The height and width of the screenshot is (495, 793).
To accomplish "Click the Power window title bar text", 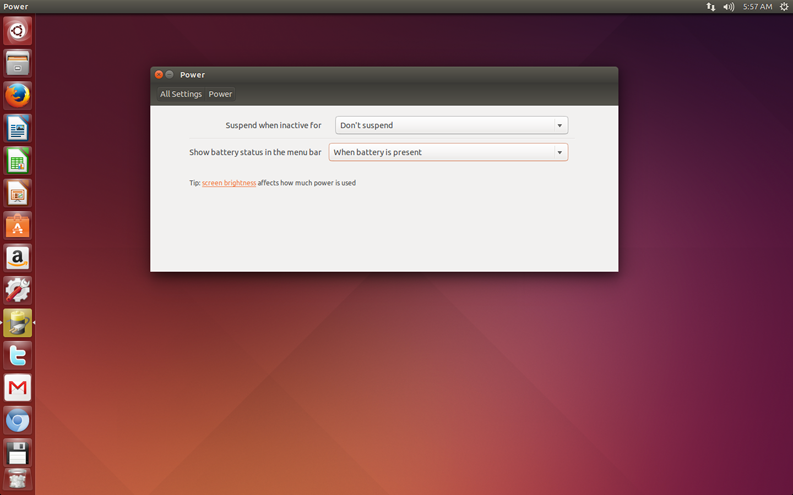I will coord(192,75).
